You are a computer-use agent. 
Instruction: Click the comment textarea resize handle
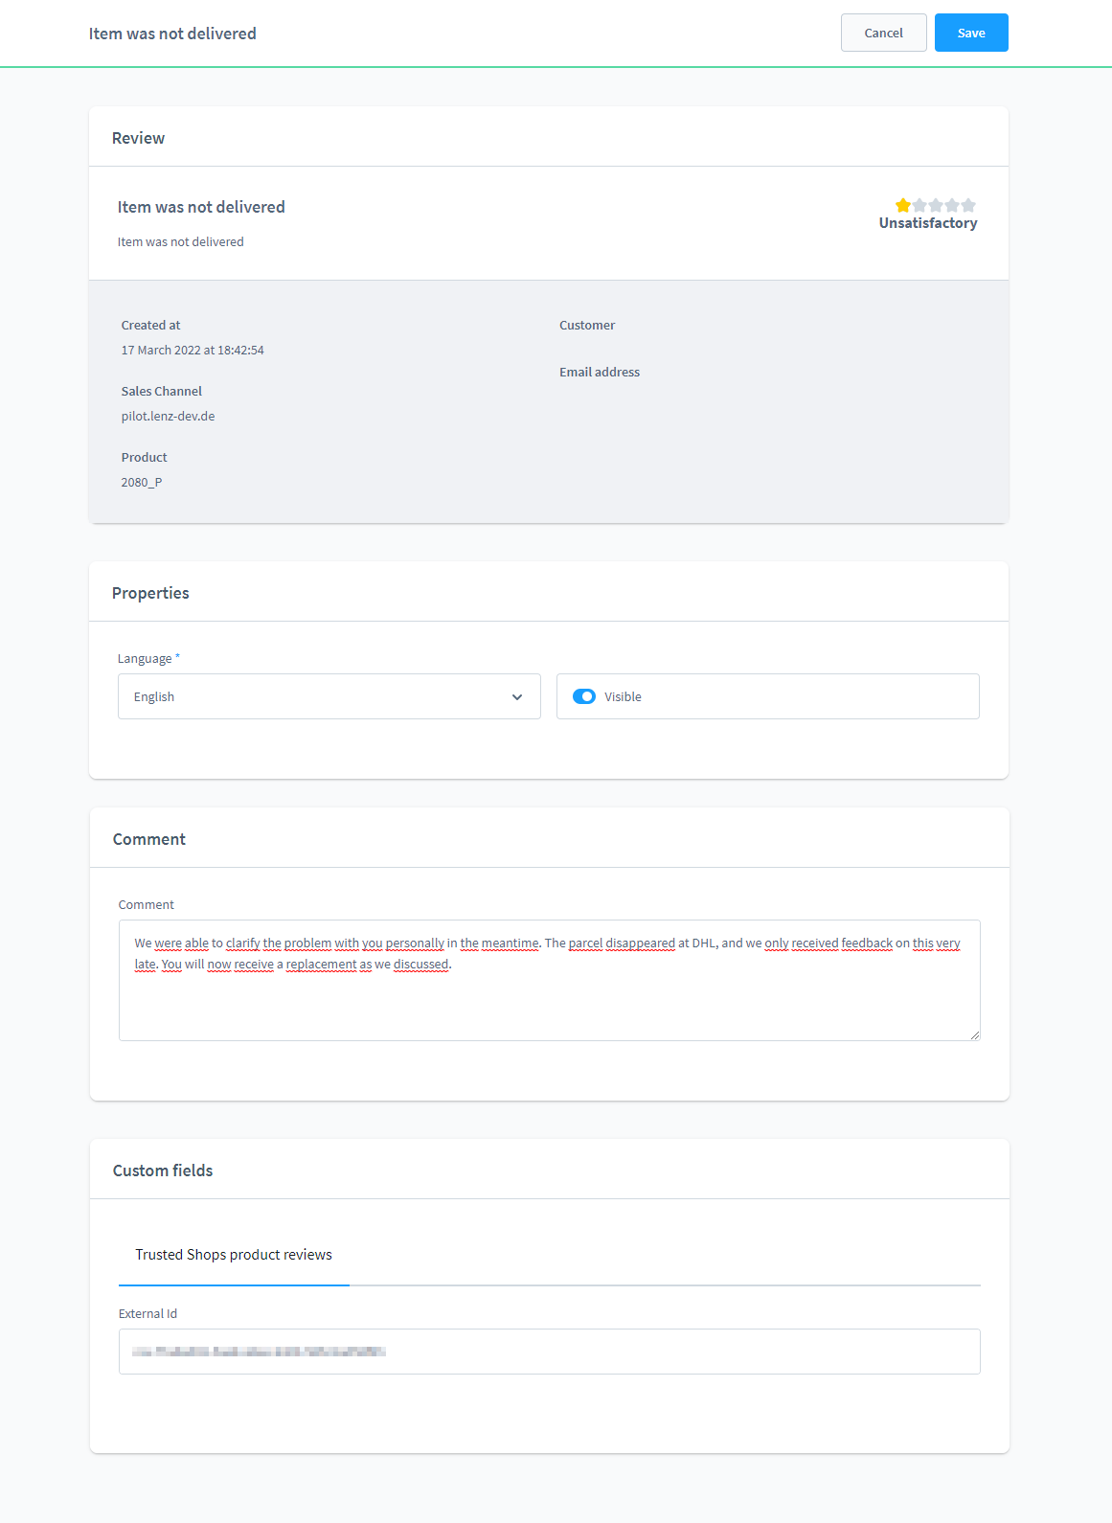coord(974,1034)
